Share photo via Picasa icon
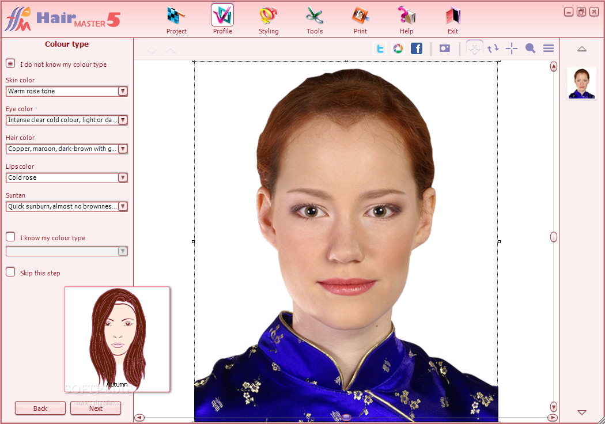The height and width of the screenshot is (424, 605). click(398, 48)
